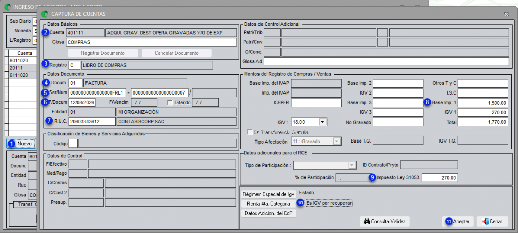The image size is (518, 233).
Task: Click the I.S.C amount field
Action: (x=483, y=93)
